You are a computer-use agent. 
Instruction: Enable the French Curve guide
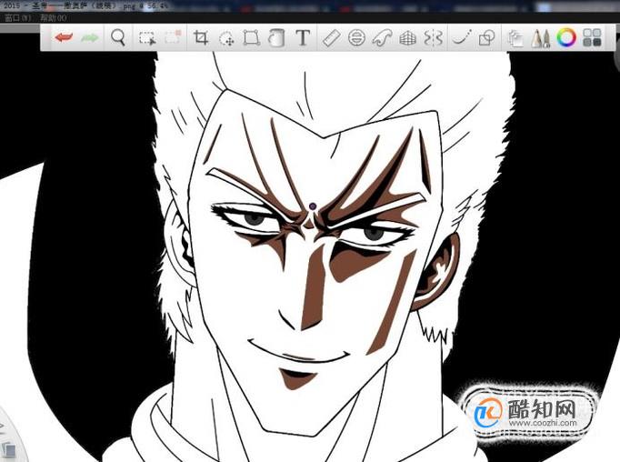click(x=382, y=38)
